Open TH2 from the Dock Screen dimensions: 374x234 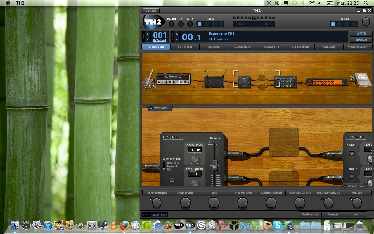click(190, 225)
